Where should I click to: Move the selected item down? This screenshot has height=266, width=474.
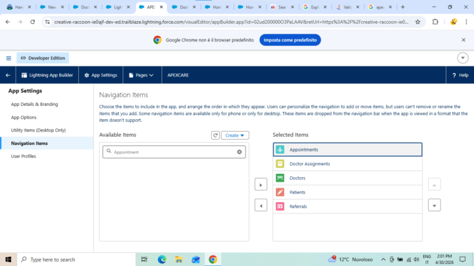pyautogui.click(x=434, y=205)
